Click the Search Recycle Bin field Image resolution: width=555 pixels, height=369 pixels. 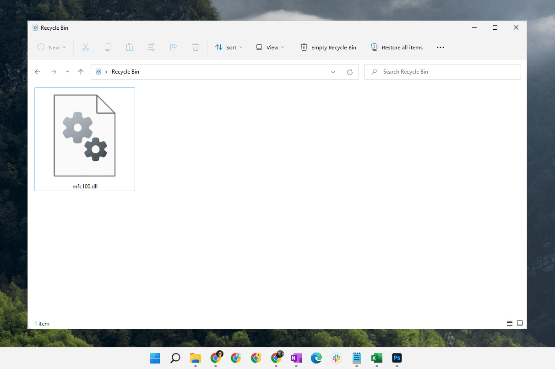[x=442, y=72]
